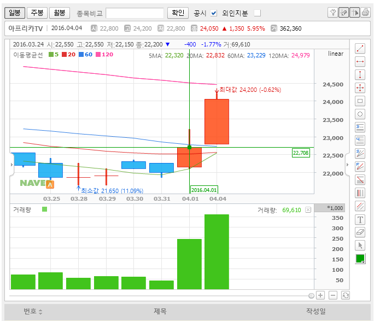Screen dimensions: 374x321
Task: Toggle the 60-day moving average legend
Action: pos(86,54)
